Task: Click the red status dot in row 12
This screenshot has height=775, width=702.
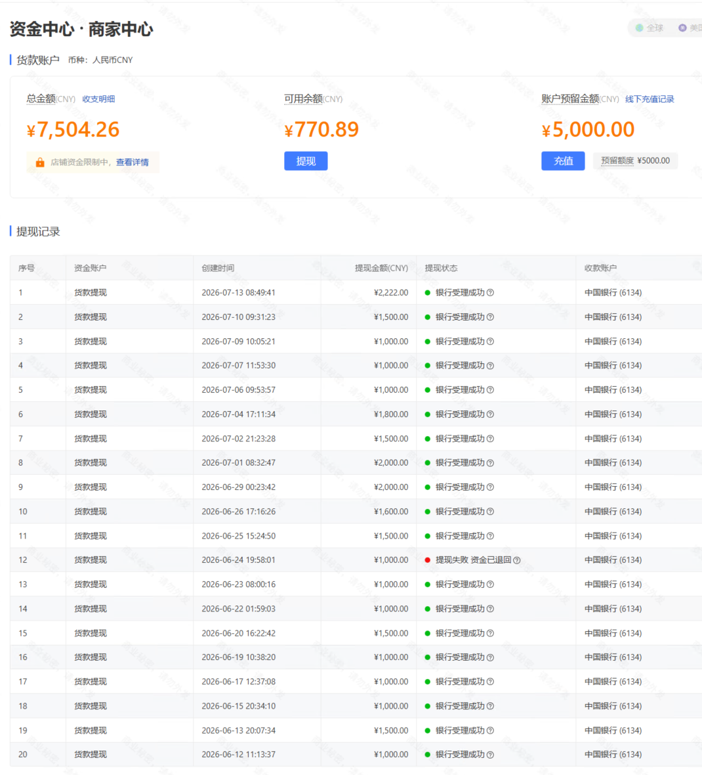Action: [428, 560]
